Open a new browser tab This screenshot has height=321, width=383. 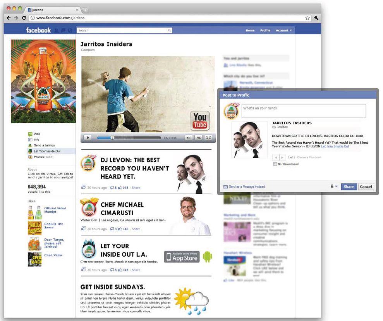click(x=85, y=10)
